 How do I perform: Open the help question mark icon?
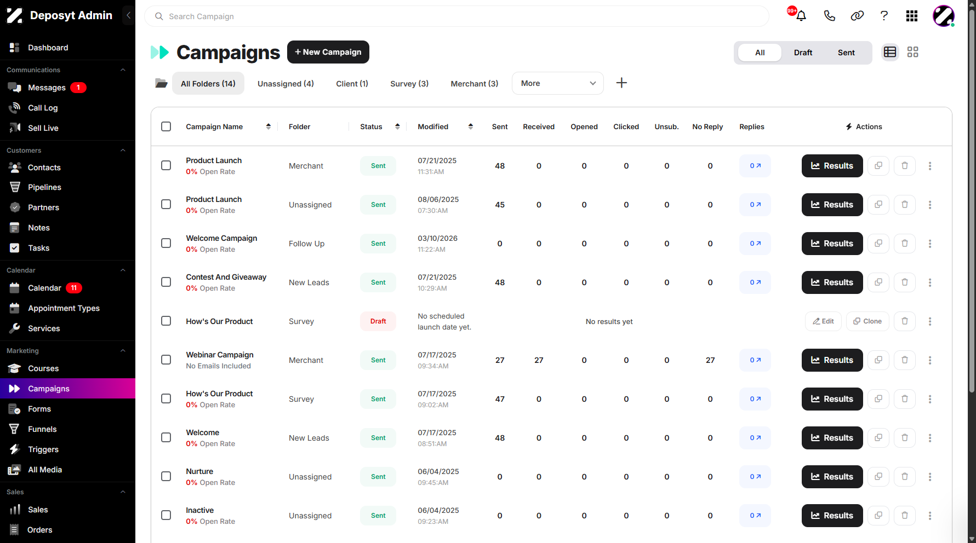point(884,16)
